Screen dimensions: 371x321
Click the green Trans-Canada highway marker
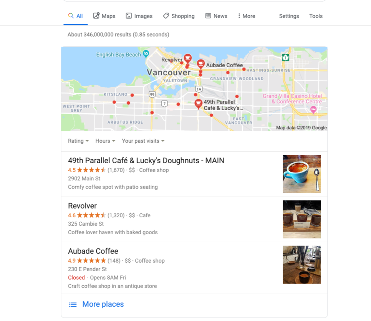[x=285, y=57]
